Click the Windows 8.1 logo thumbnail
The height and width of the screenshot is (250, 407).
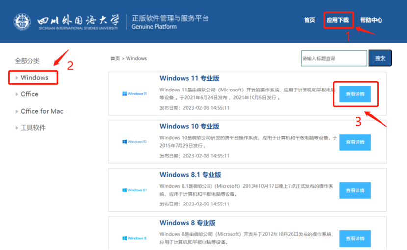[x=134, y=190]
